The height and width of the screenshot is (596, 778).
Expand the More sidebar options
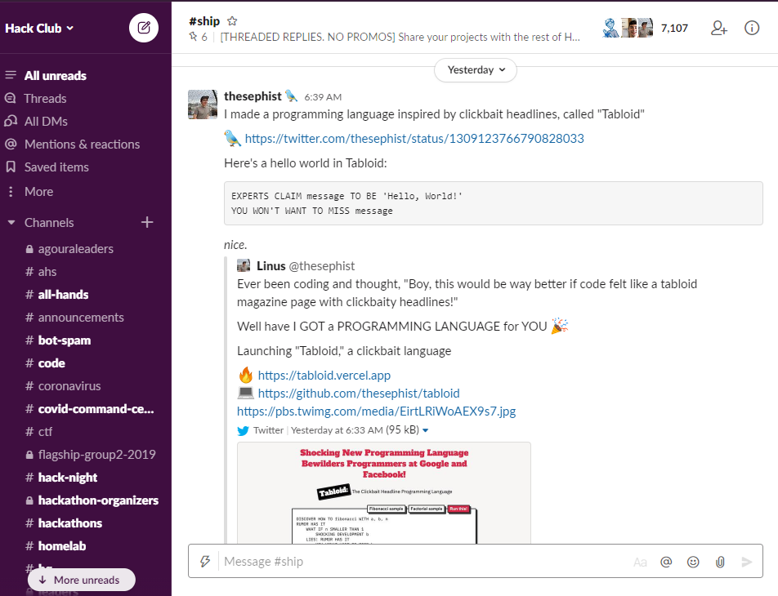[x=38, y=191]
